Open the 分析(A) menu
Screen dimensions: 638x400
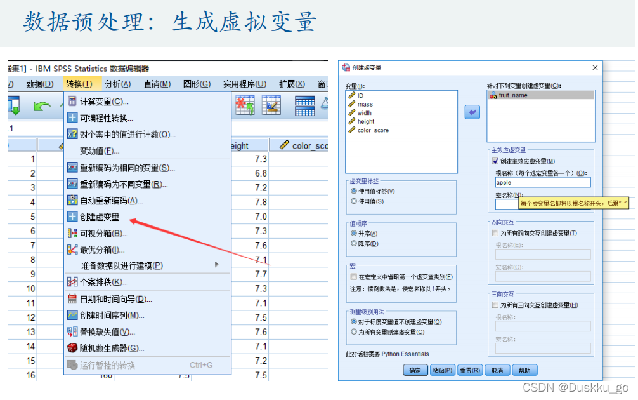pos(118,84)
